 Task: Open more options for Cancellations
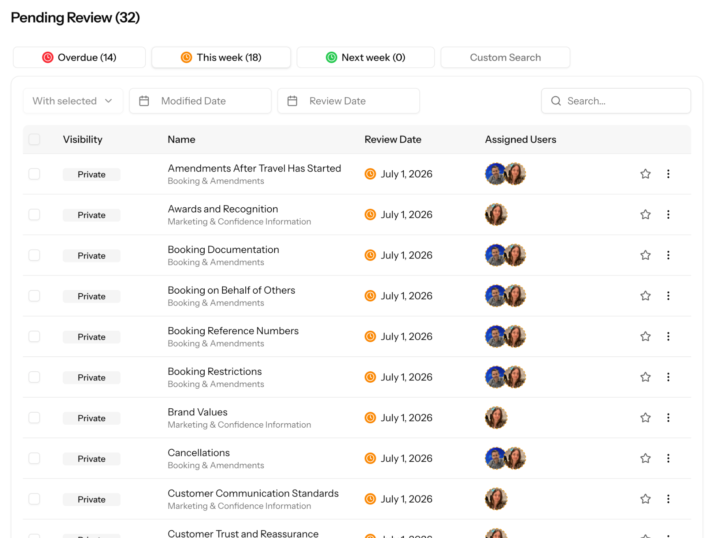coord(668,458)
